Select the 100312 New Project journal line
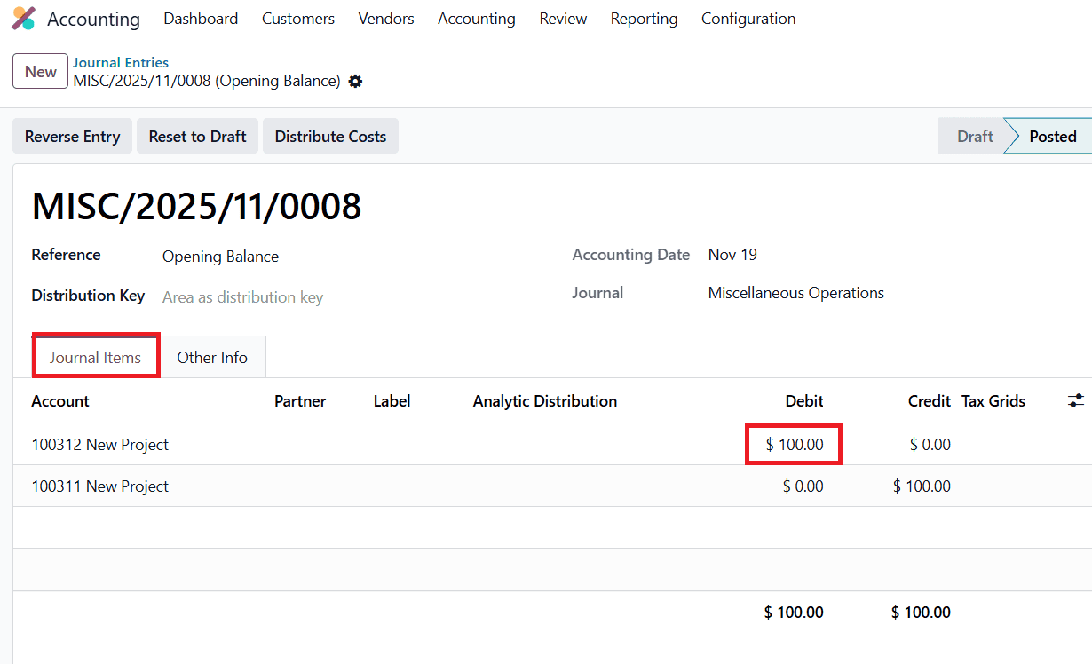 pyautogui.click(x=99, y=444)
